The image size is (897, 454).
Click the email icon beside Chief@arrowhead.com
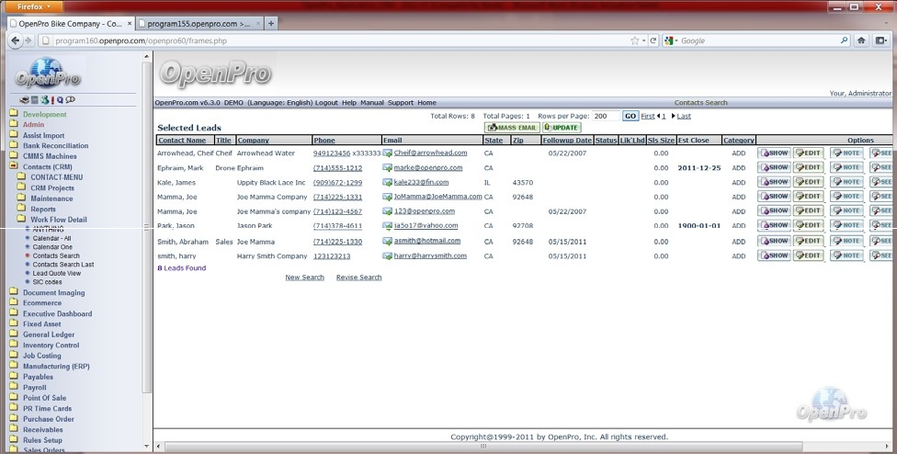point(387,153)
